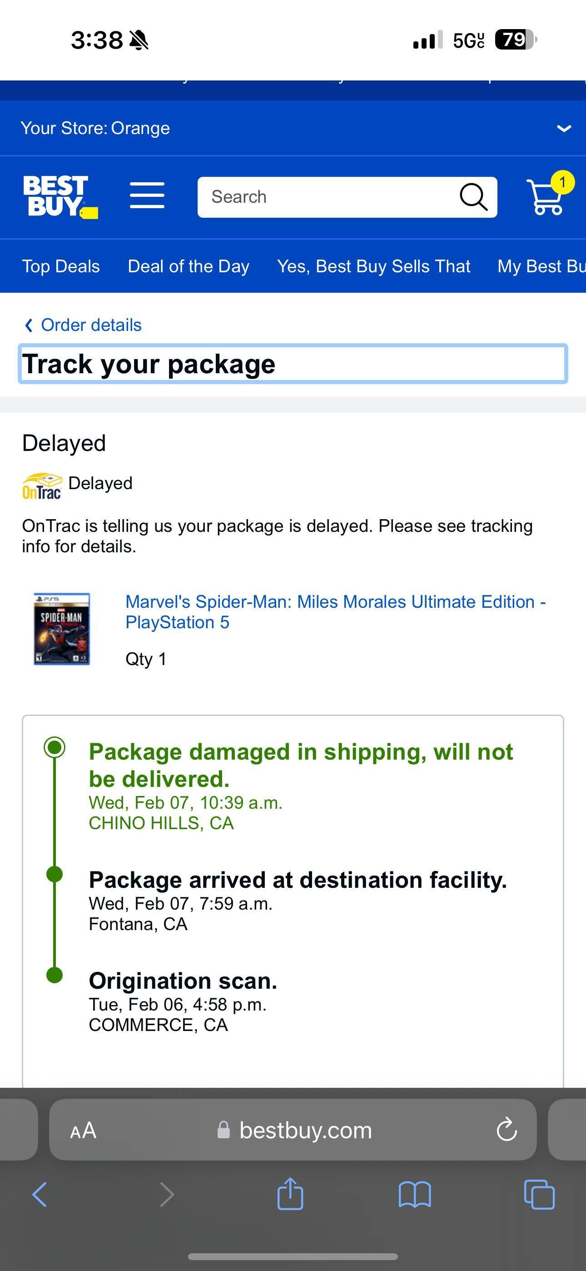Tap the Safari share icon
Viewport: 586px width, 1271px height.
pos(290,1195)
